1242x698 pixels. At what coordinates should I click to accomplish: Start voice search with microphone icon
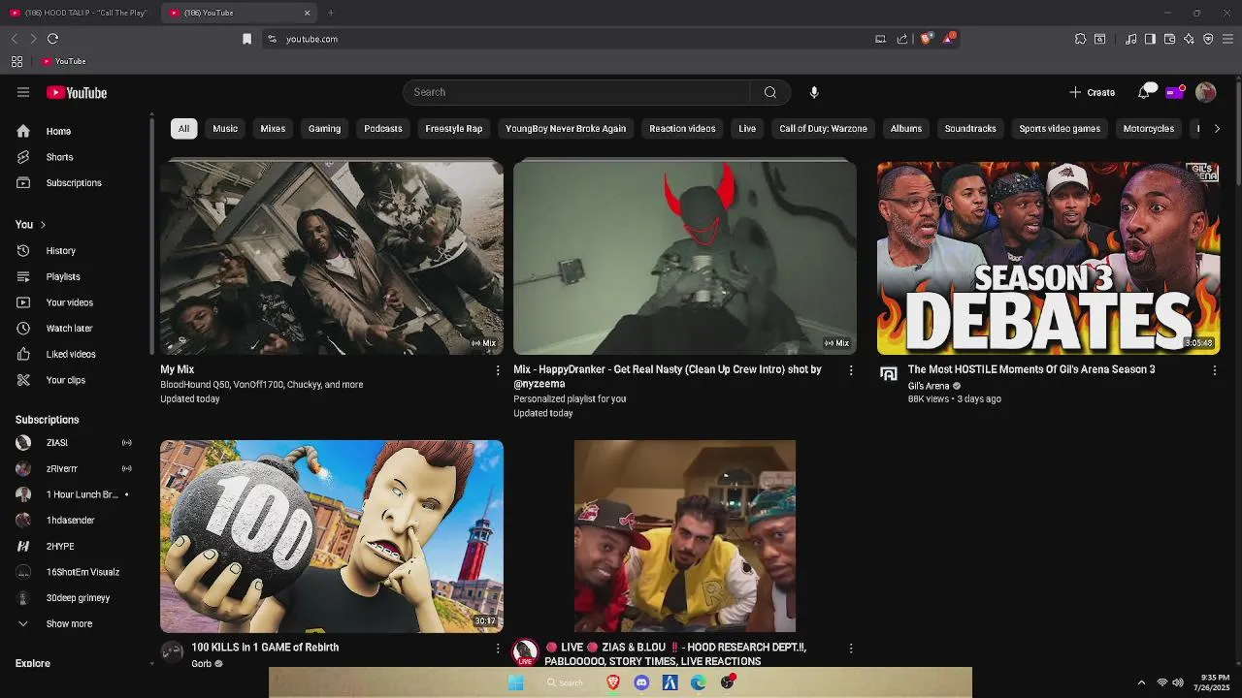pyautogui.click(x=814, y=92)
